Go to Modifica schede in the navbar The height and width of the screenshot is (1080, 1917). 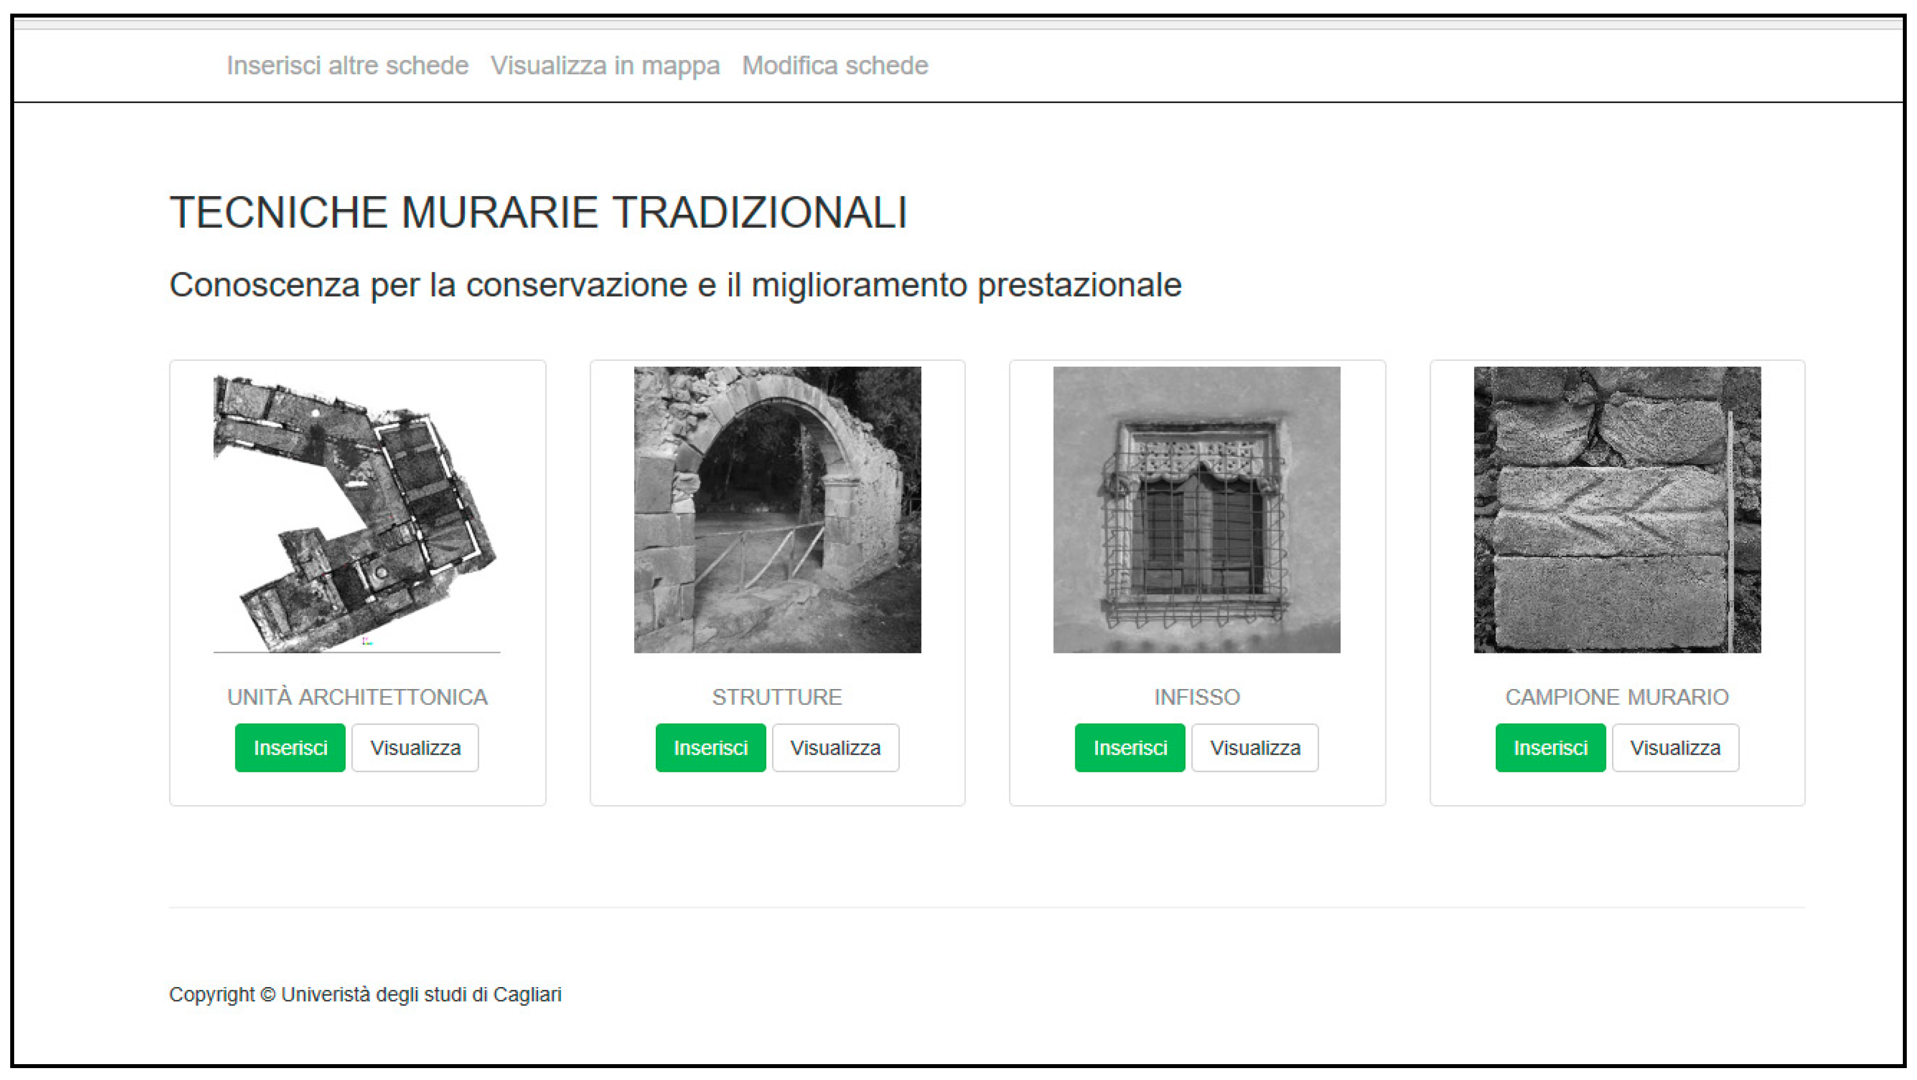(835, 66)
